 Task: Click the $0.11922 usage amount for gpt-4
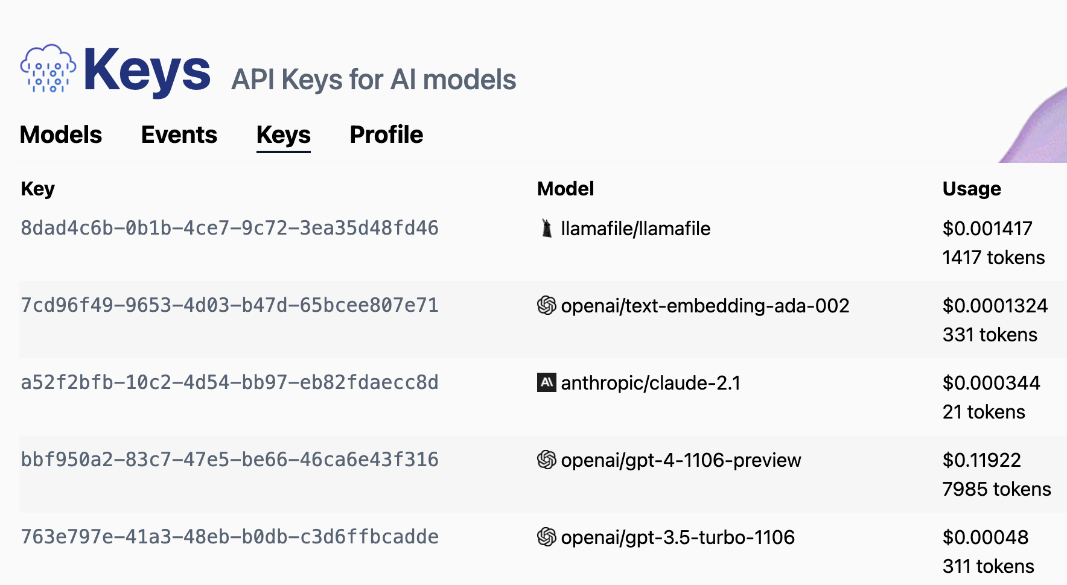point(981,460)
